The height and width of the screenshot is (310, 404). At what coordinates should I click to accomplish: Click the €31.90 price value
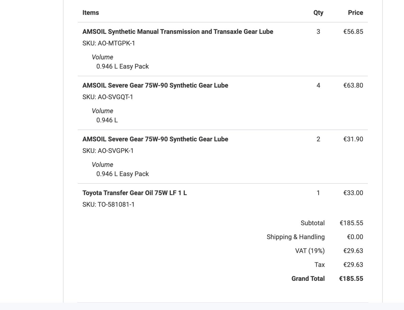pos(353,139)
